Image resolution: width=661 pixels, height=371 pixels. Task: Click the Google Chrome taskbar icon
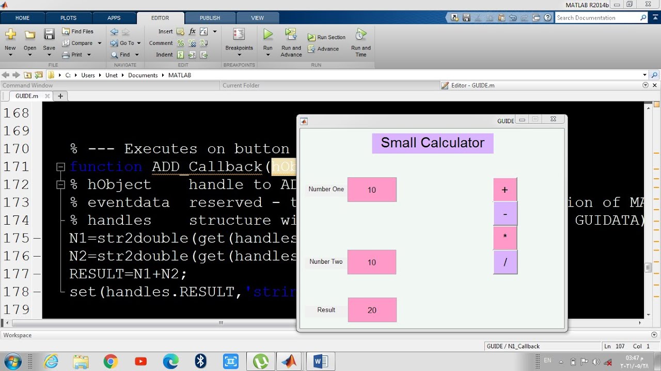(x=111, y=361)
